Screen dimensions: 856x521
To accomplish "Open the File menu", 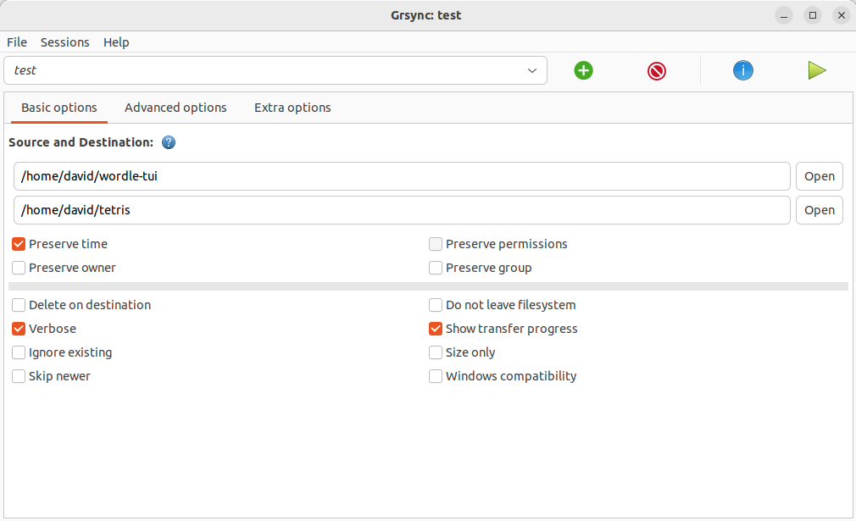I will pyautogui.click(x=16, y=42).
